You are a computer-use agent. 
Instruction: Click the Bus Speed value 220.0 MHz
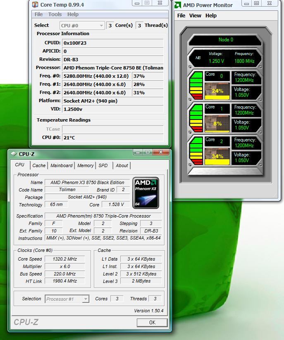pyautogui.click(x=64, y=274)
